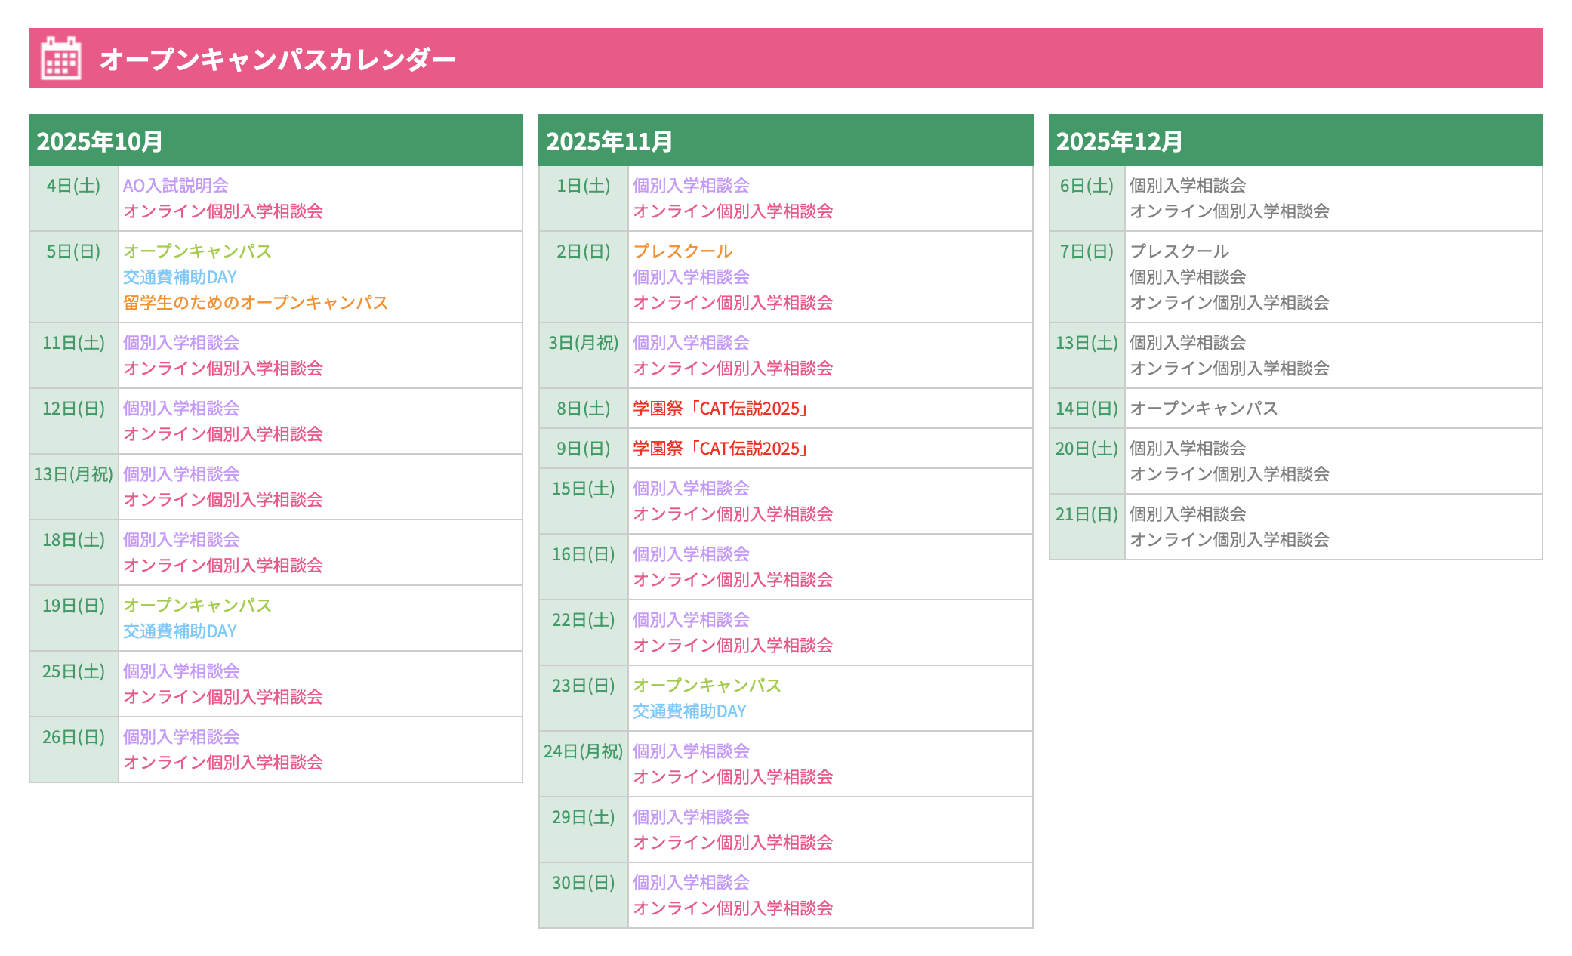Click プレスクール entry on December 7
Screen dimensions: 1572x956
tap(1179, 251)
